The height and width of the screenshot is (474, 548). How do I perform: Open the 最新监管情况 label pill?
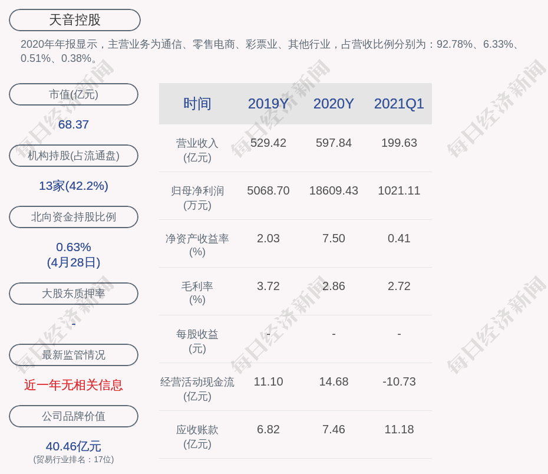(x=74, y=355)
